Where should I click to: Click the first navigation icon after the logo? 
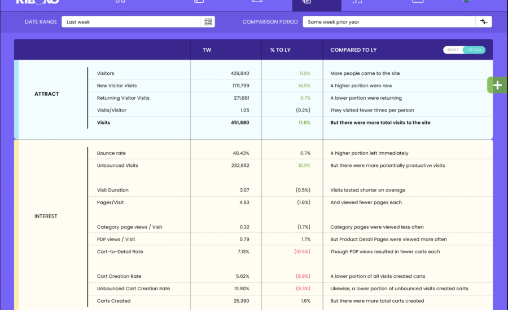(120, 2)
